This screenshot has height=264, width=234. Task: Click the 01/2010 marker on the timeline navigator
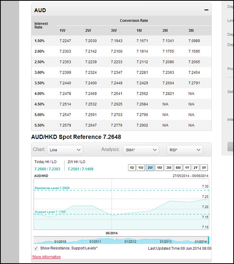pyautogui.click(x=60, y=242)
